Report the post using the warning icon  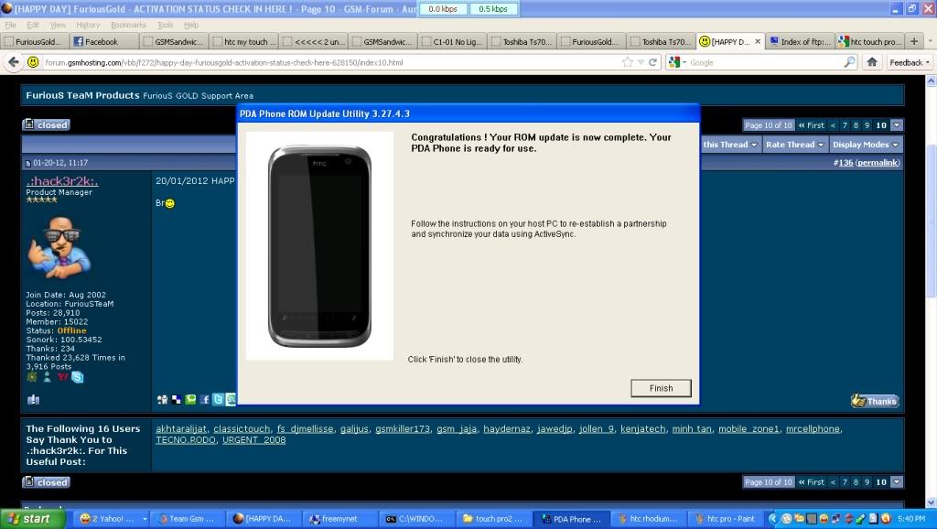tap(34, 399)
